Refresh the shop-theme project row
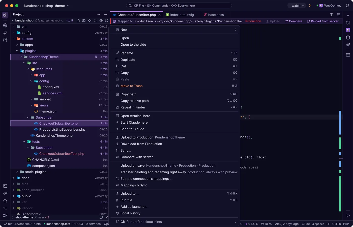Screen dimensions: 353x227 (101, 217)
